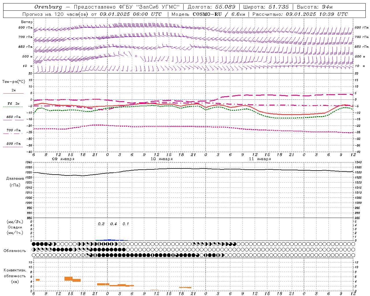Click the '(гПа)' pressure unit label

click(x=15, y=185)
